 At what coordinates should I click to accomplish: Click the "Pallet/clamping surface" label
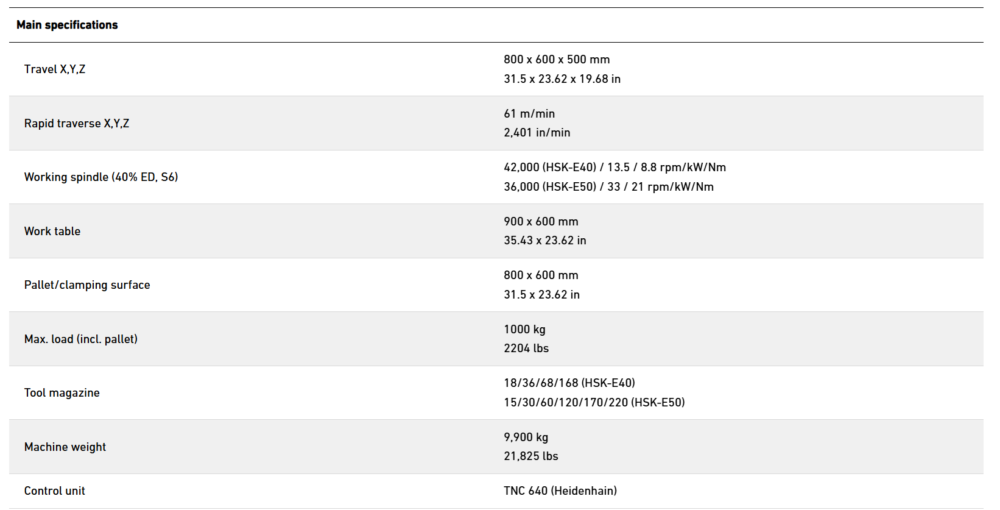[87, 285]
